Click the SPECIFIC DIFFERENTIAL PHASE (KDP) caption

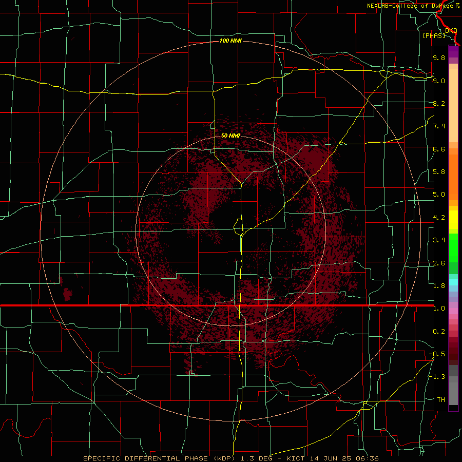tap(161, 458)
